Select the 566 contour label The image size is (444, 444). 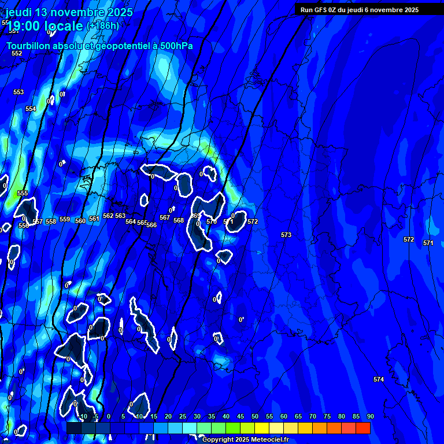coord(151,225)
